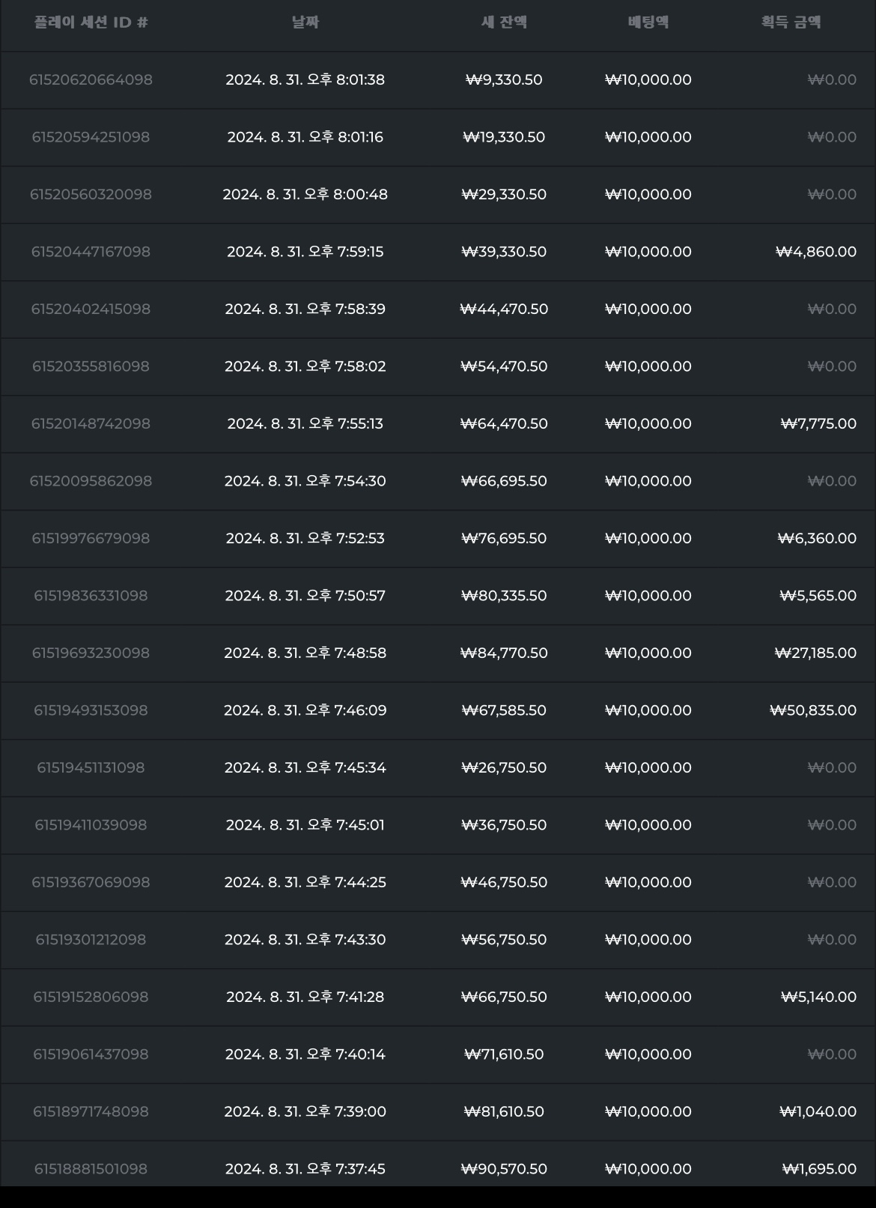Open session ID 61518881501098
Screen dimensions: 876x1208
pyautogui.click(x=91, y=1169)
